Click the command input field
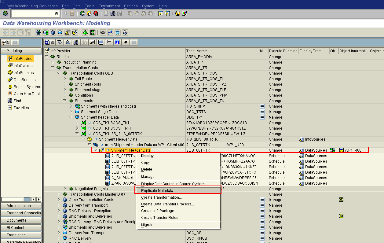The image size is (384, 243). [x=33, y=13]
